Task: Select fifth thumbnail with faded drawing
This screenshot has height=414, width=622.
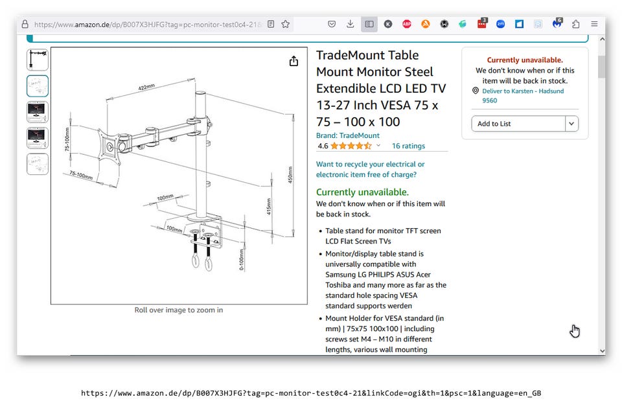Action: 38,164
